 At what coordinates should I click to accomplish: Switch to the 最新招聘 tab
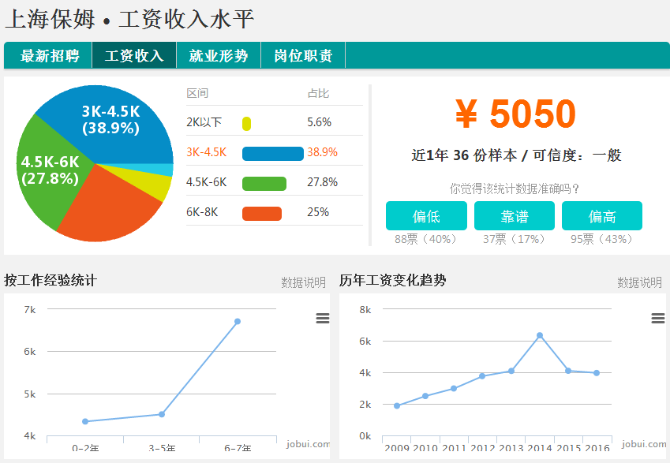50,56
